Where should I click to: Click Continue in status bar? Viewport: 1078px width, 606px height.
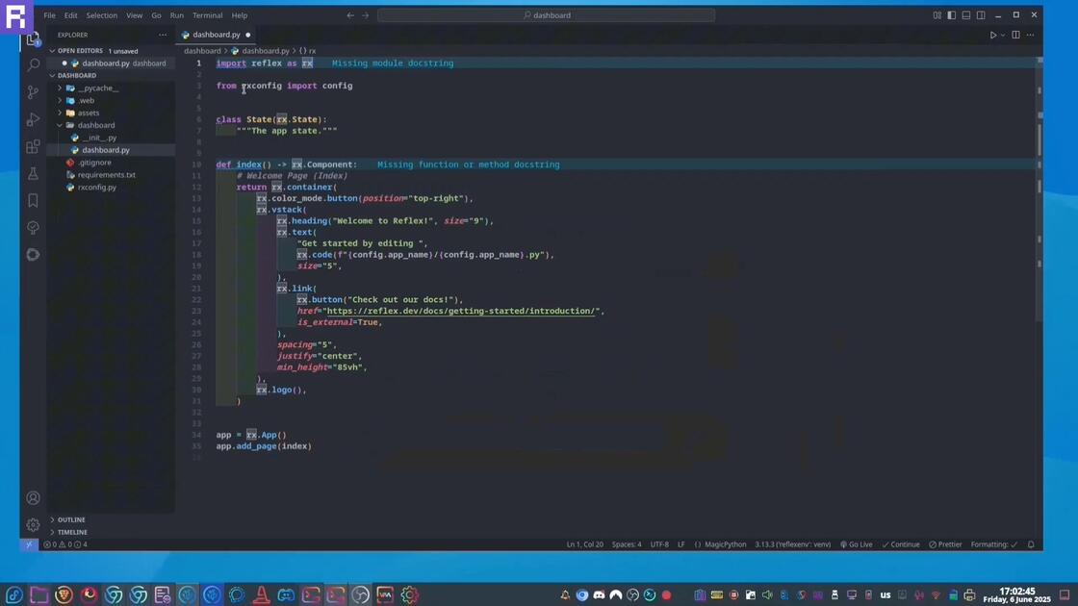coord(901,544)
